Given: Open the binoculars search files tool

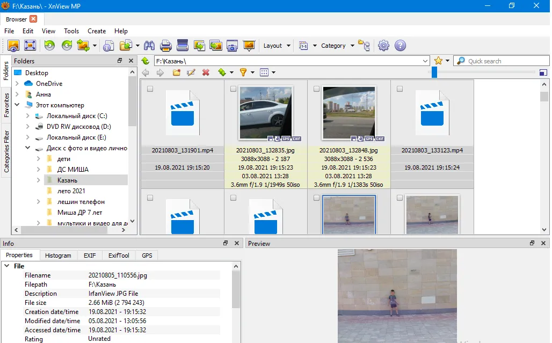Looking at the screenshot, I should coord(149,46).
